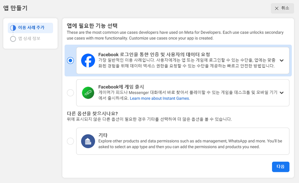The height and width of the screenshot is (183, 299).
Task: Click the '가장 일반적인 이용 사례입니다' description
Action: pos(187,63)
